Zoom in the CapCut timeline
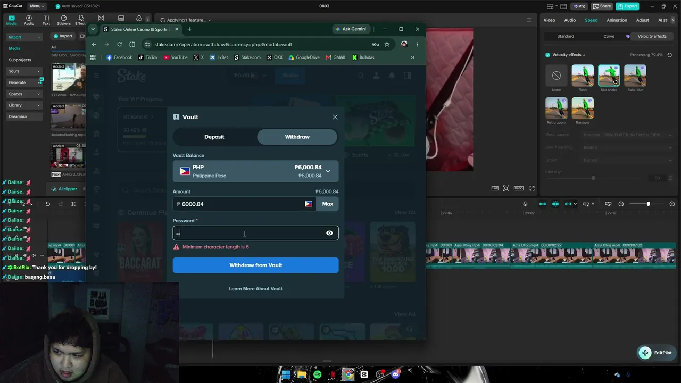681x383 pixels. tap(672, 204)
